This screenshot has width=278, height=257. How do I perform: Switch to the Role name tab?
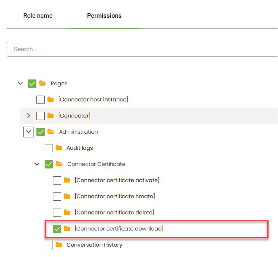pyautogui.click(x=38, y=16)
